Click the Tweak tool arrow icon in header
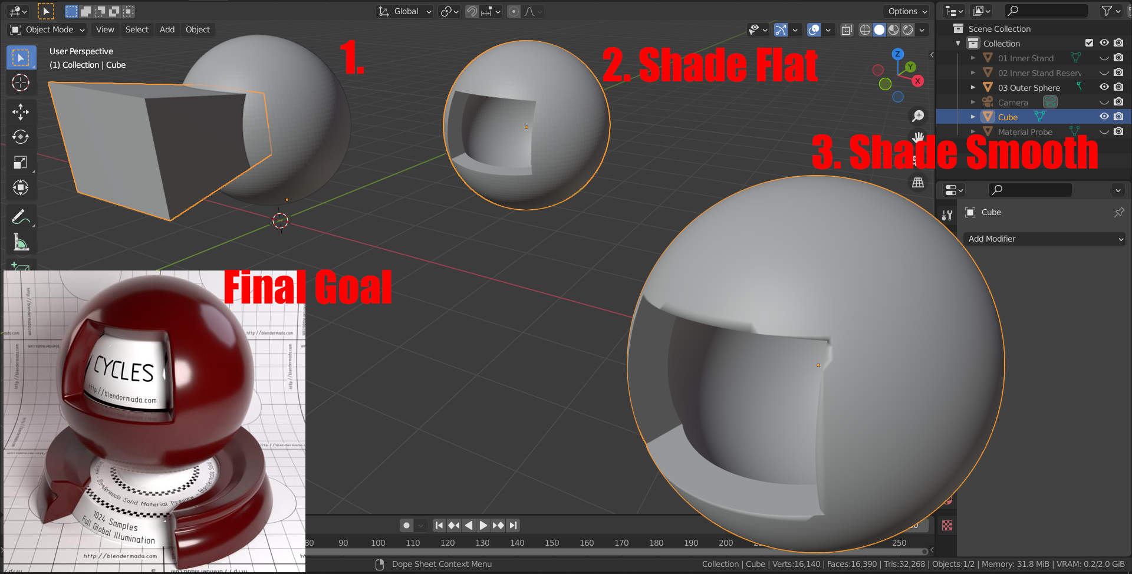Image resolution: width=1132 pixels, height=574 pixels. pos(46,11)
